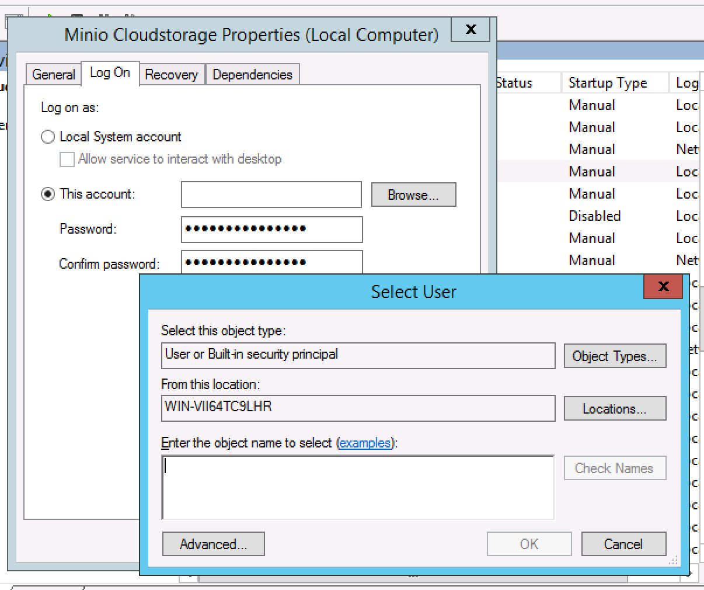Click the Advanced... button

tap(214, 544)
